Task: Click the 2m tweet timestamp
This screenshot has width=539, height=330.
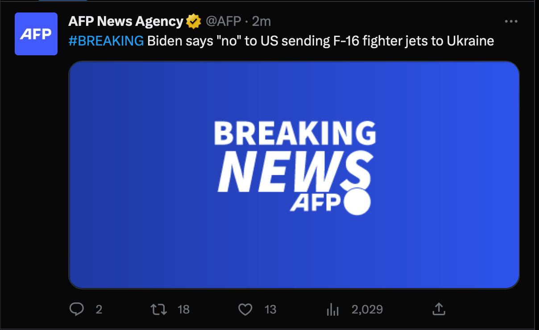Action: 261,21
